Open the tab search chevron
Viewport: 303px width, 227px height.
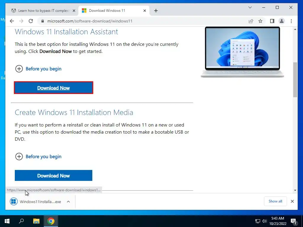pyautogui.click(x=250, y=7)
